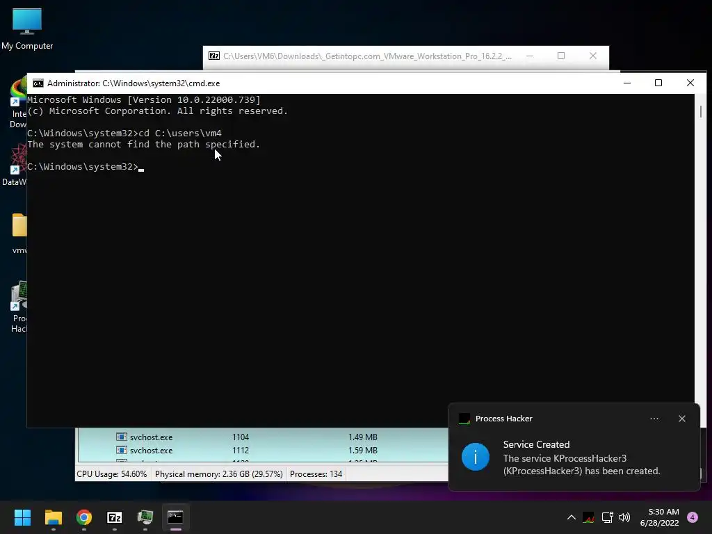
Task: Dismiss the Process Hacker notification
Action: pyautogui.click(x=681, y=419)
